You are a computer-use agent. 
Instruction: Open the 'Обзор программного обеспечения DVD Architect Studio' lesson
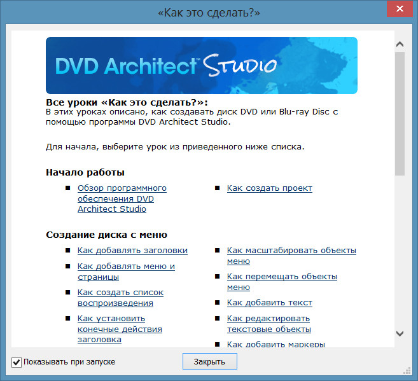122,198
